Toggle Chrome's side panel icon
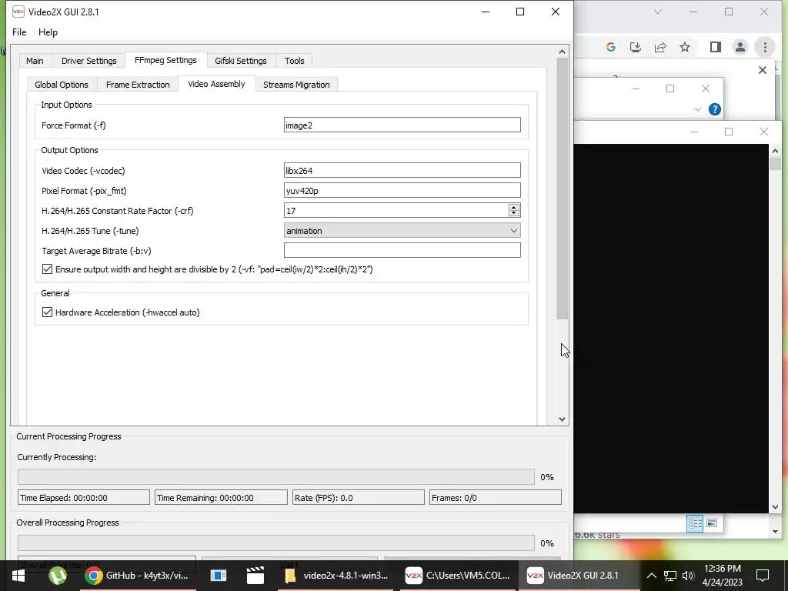The height and width of the screenshot is (591, 788). tap(715, 47)
